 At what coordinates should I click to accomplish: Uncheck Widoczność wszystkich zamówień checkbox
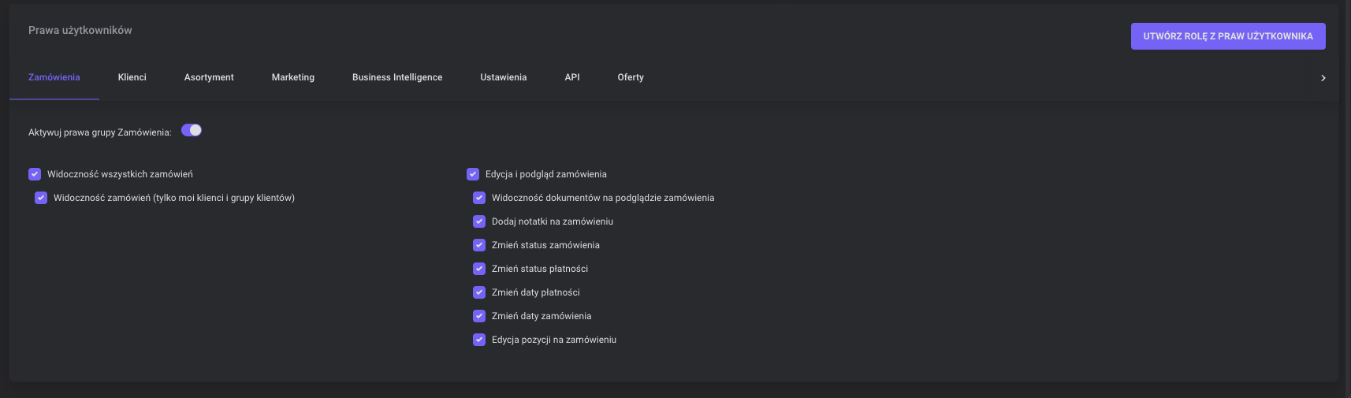click(35, 174)
